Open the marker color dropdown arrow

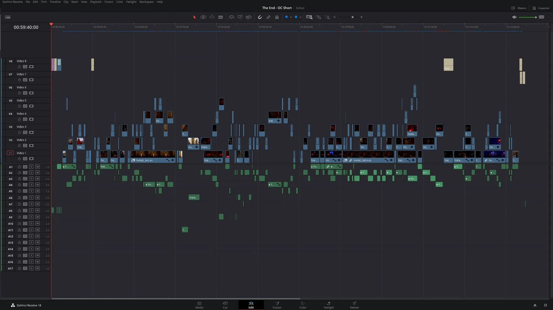(x=300, y=17)
